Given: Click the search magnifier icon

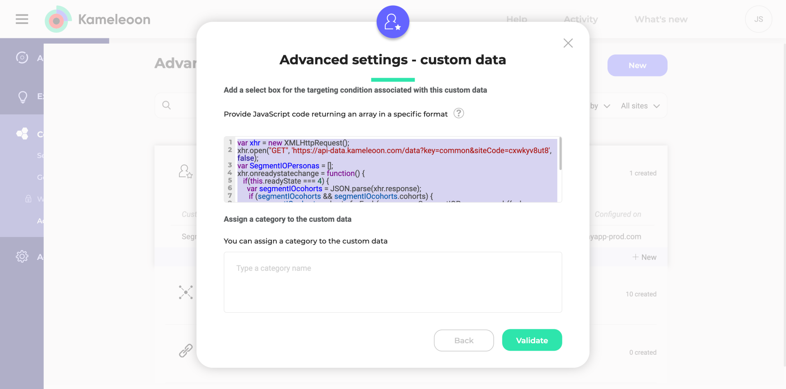Looking at the screenshot, I should 166,105.
